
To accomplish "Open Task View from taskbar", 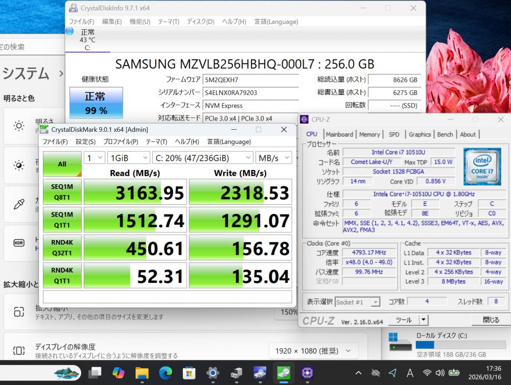I will pyautogui.click(x=95, y=373).
